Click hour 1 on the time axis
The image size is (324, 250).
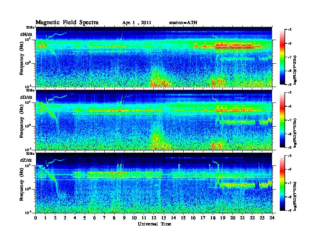click(x=45, y=218)
